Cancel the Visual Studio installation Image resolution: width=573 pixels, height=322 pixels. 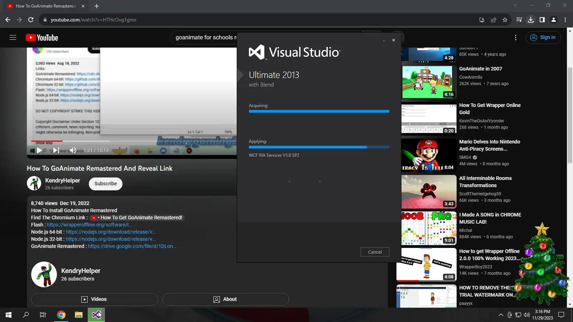tap(375, 252)
